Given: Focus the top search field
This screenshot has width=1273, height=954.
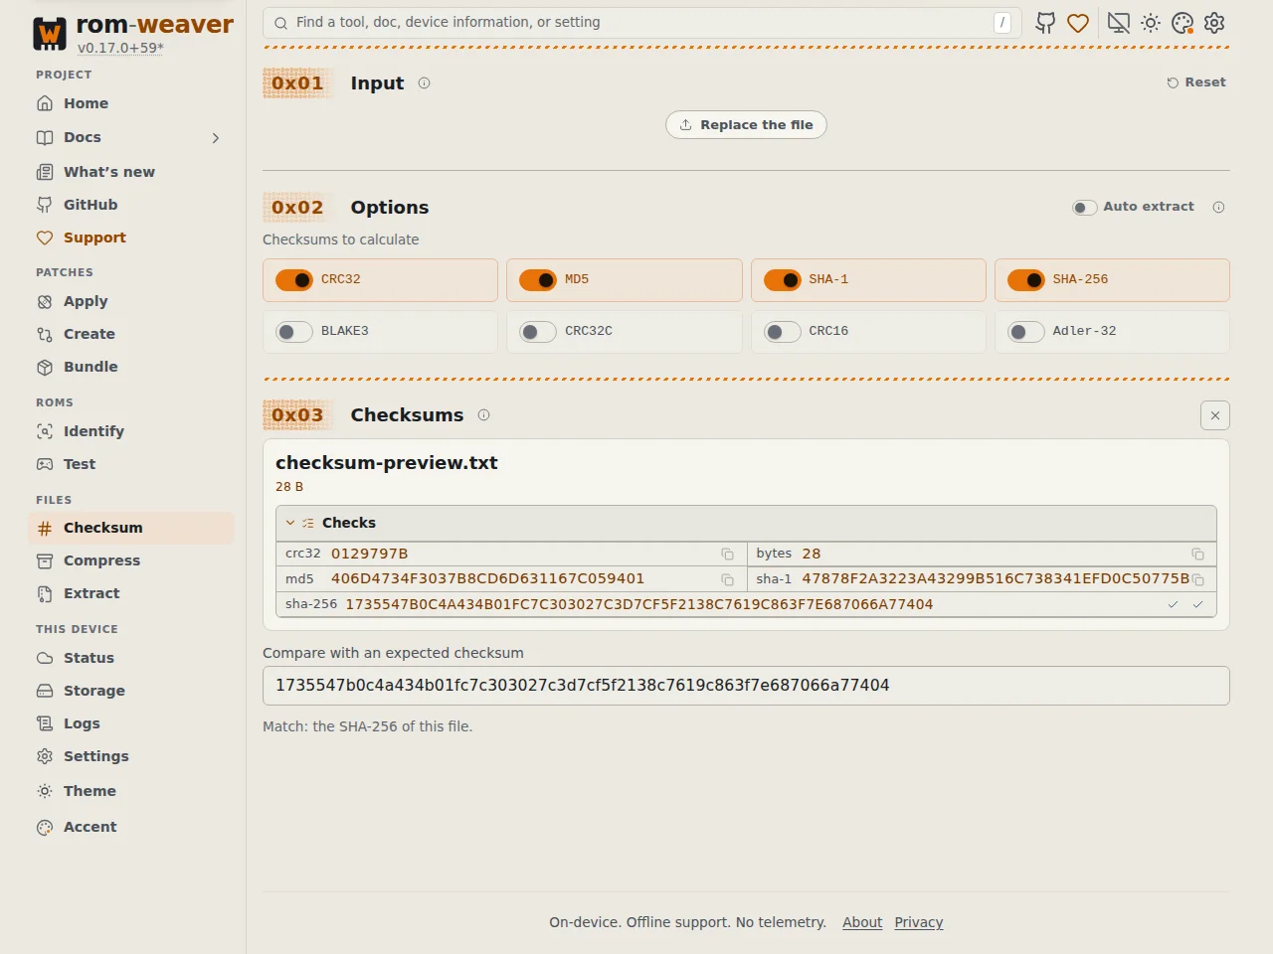Looking at the screenshot, I should pos(642,23).
